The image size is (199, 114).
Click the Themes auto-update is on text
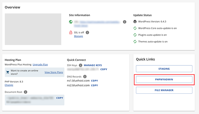[153, 41]
